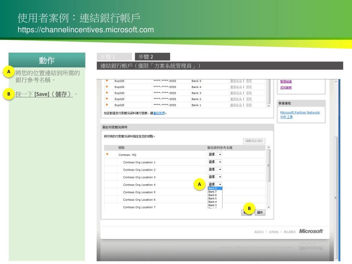Click the 重新命名 link in the Bank 3 row
Screen dimensions: 352x264
(236, 93)
